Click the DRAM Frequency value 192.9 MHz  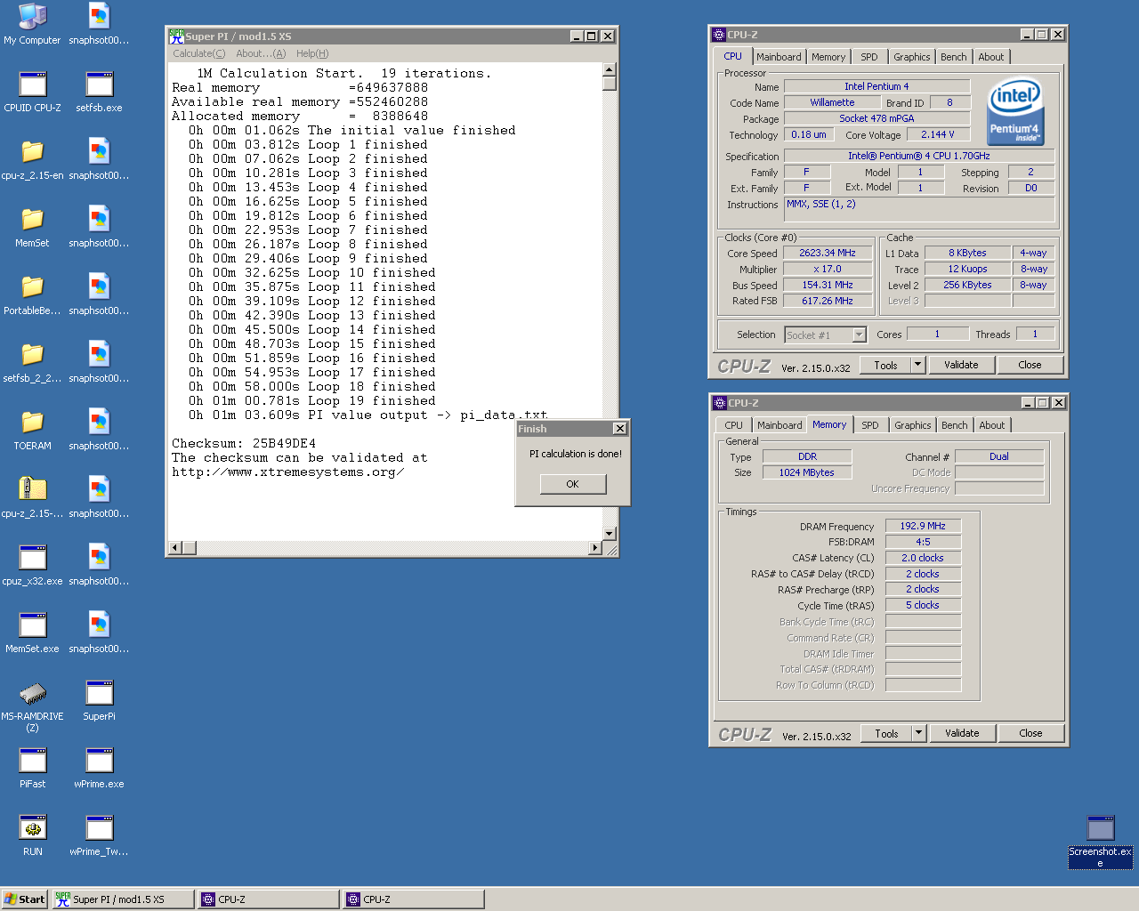click(x=923, y=526)
